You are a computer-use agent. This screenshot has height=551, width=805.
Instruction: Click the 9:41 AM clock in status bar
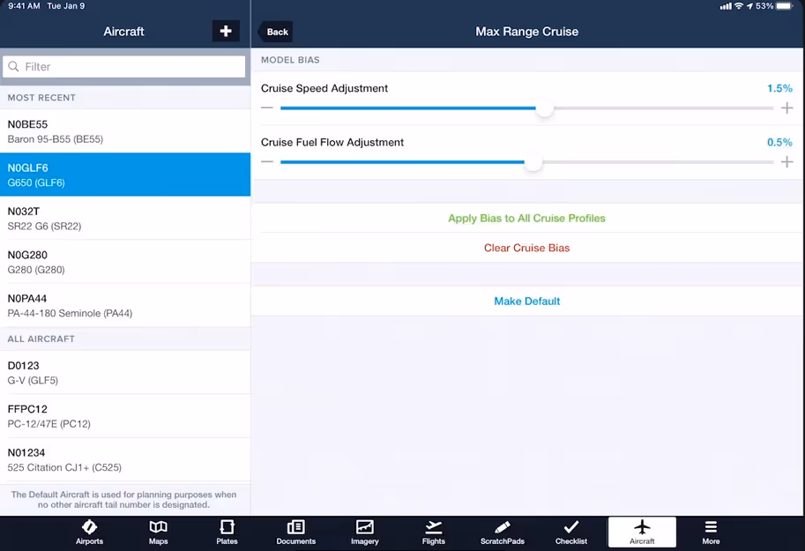24,6
